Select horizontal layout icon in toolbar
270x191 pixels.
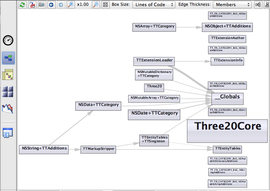(258, 5)
